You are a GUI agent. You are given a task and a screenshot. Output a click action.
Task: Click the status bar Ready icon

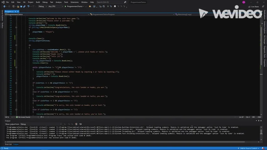[x=2, y=148]
